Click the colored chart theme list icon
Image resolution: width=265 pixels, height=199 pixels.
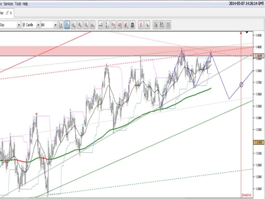click(x=155, y=25)
